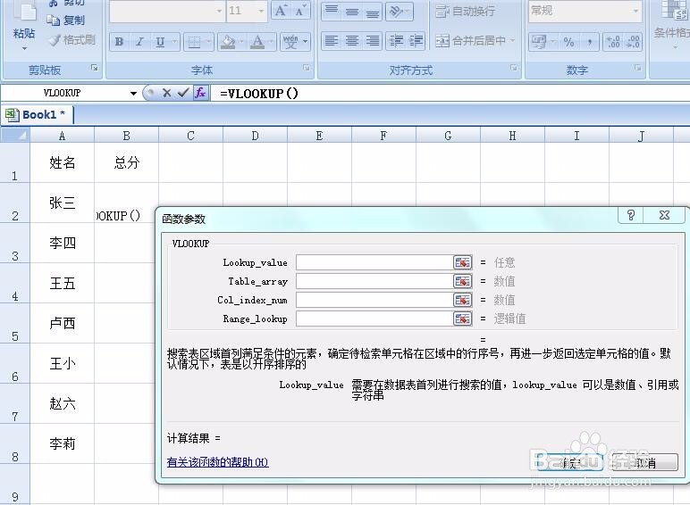This screenshot has width=690, height=505.
Task: Open 字体 group dialog launcher
Action: click(x=307, y=68)
